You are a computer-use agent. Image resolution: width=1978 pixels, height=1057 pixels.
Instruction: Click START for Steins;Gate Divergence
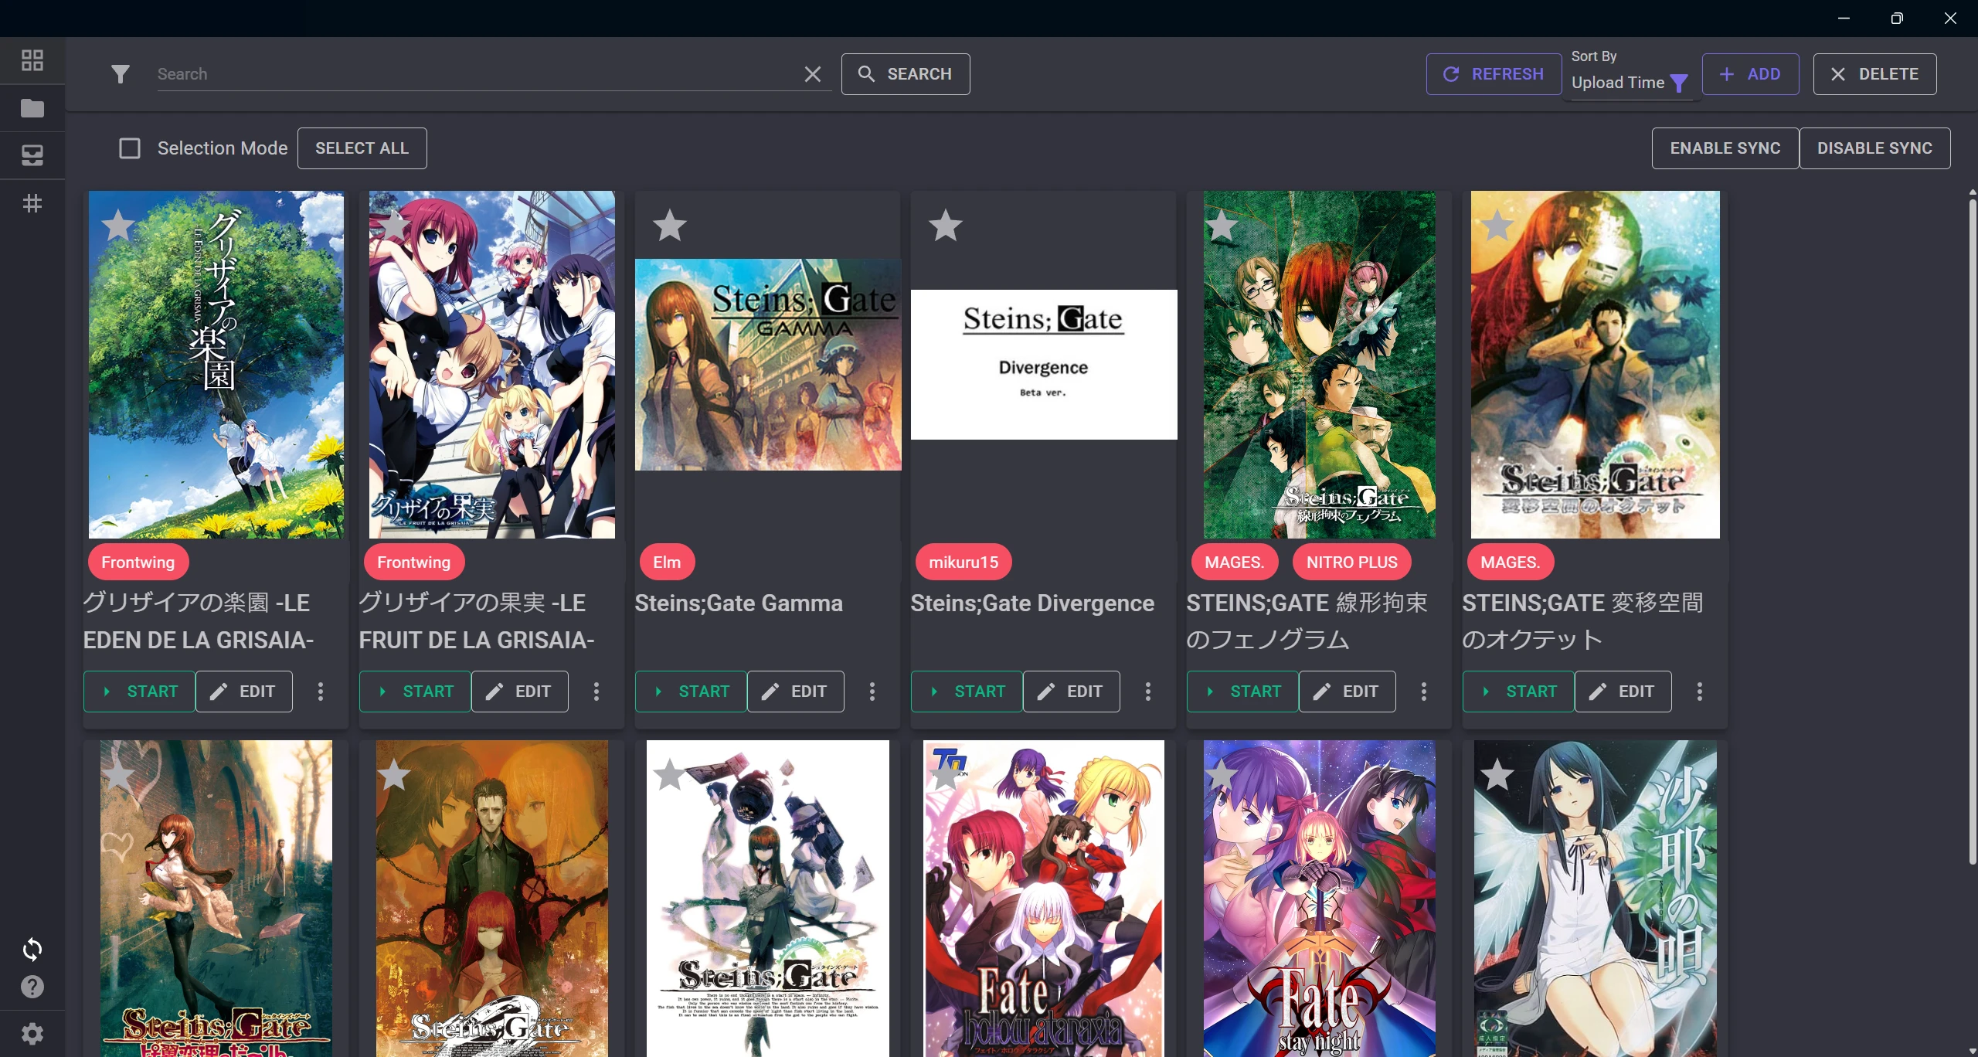(x=967, y=692)
